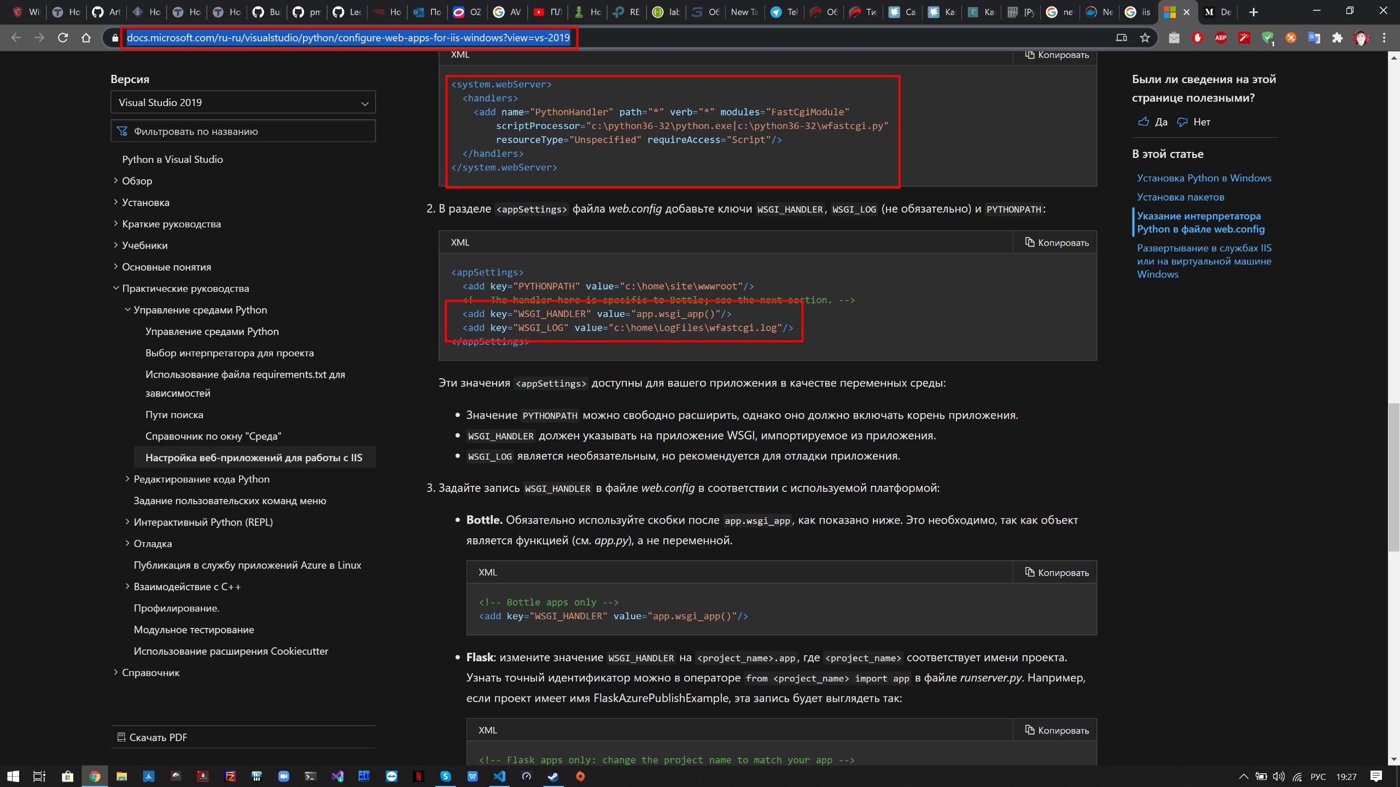Screen dimensions: 1400x787
Task: Open the Visual Studio 2019 version dropdown
Action: [x=243, y=102]
